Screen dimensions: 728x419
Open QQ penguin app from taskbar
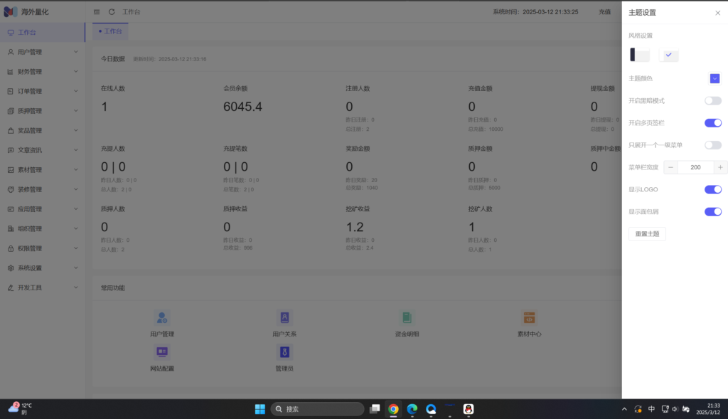[x=469, y=409]
